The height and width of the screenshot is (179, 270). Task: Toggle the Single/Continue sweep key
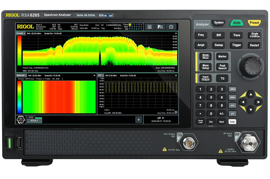tap(255, 35)
